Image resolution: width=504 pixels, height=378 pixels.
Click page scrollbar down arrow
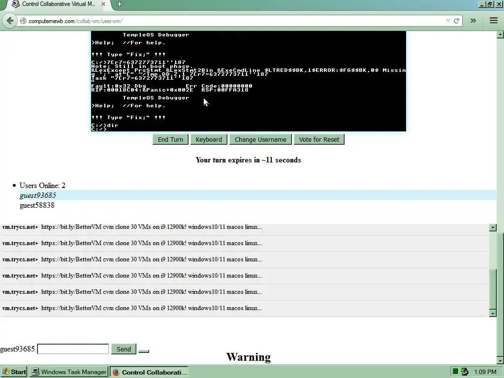(500, 361)
